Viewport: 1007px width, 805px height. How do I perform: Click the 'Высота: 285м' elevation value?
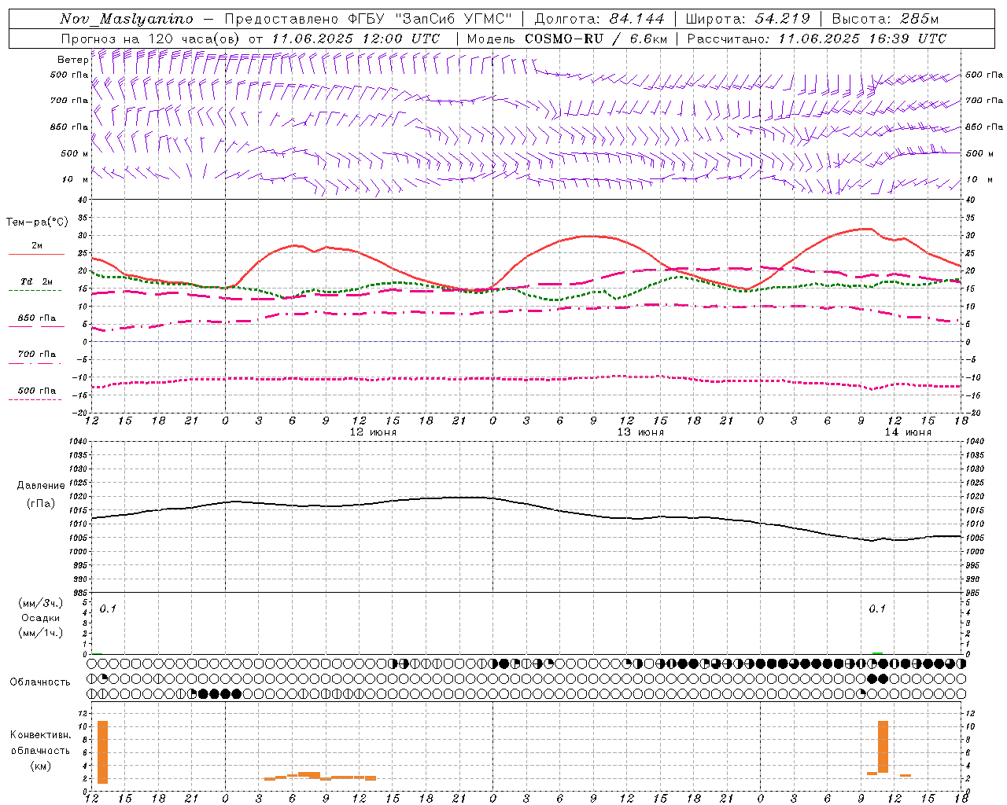point(885,20)
